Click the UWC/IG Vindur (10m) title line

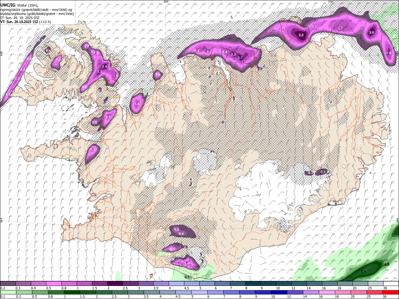click(19, 5)
